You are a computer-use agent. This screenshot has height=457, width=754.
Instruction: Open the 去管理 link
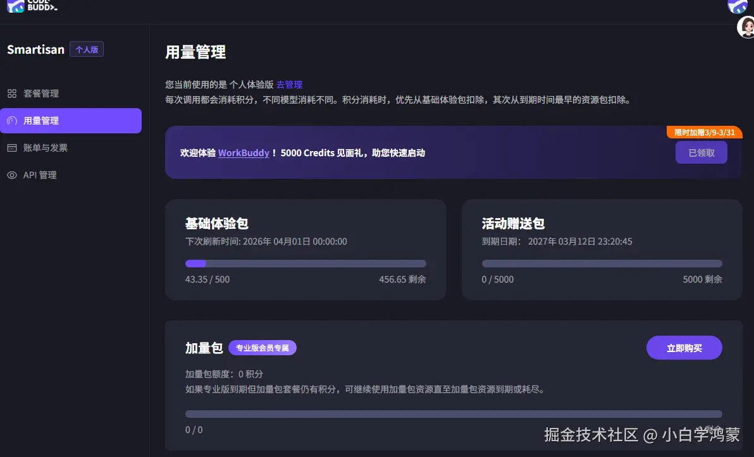[290, 84]
